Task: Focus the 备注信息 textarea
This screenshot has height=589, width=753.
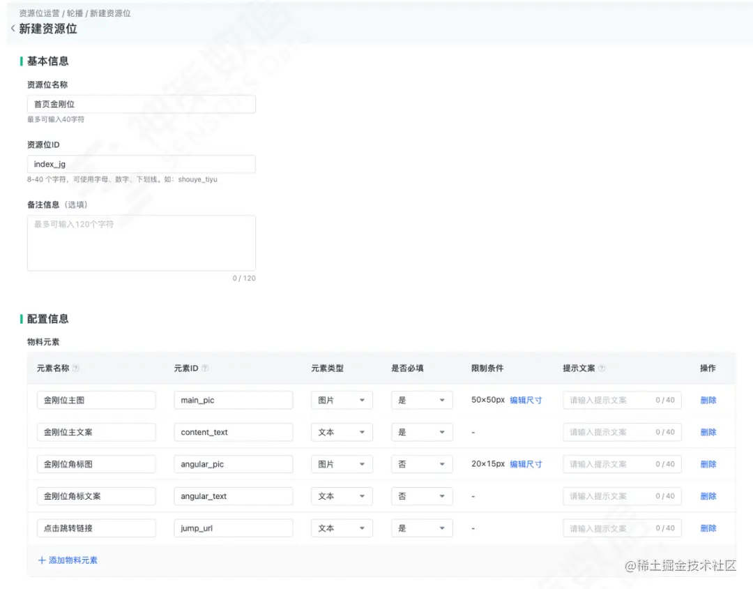Action: (x=141, y=243)
